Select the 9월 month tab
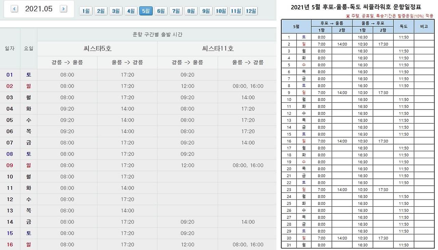This screenshot has width=438, height=250. (206, 11)
